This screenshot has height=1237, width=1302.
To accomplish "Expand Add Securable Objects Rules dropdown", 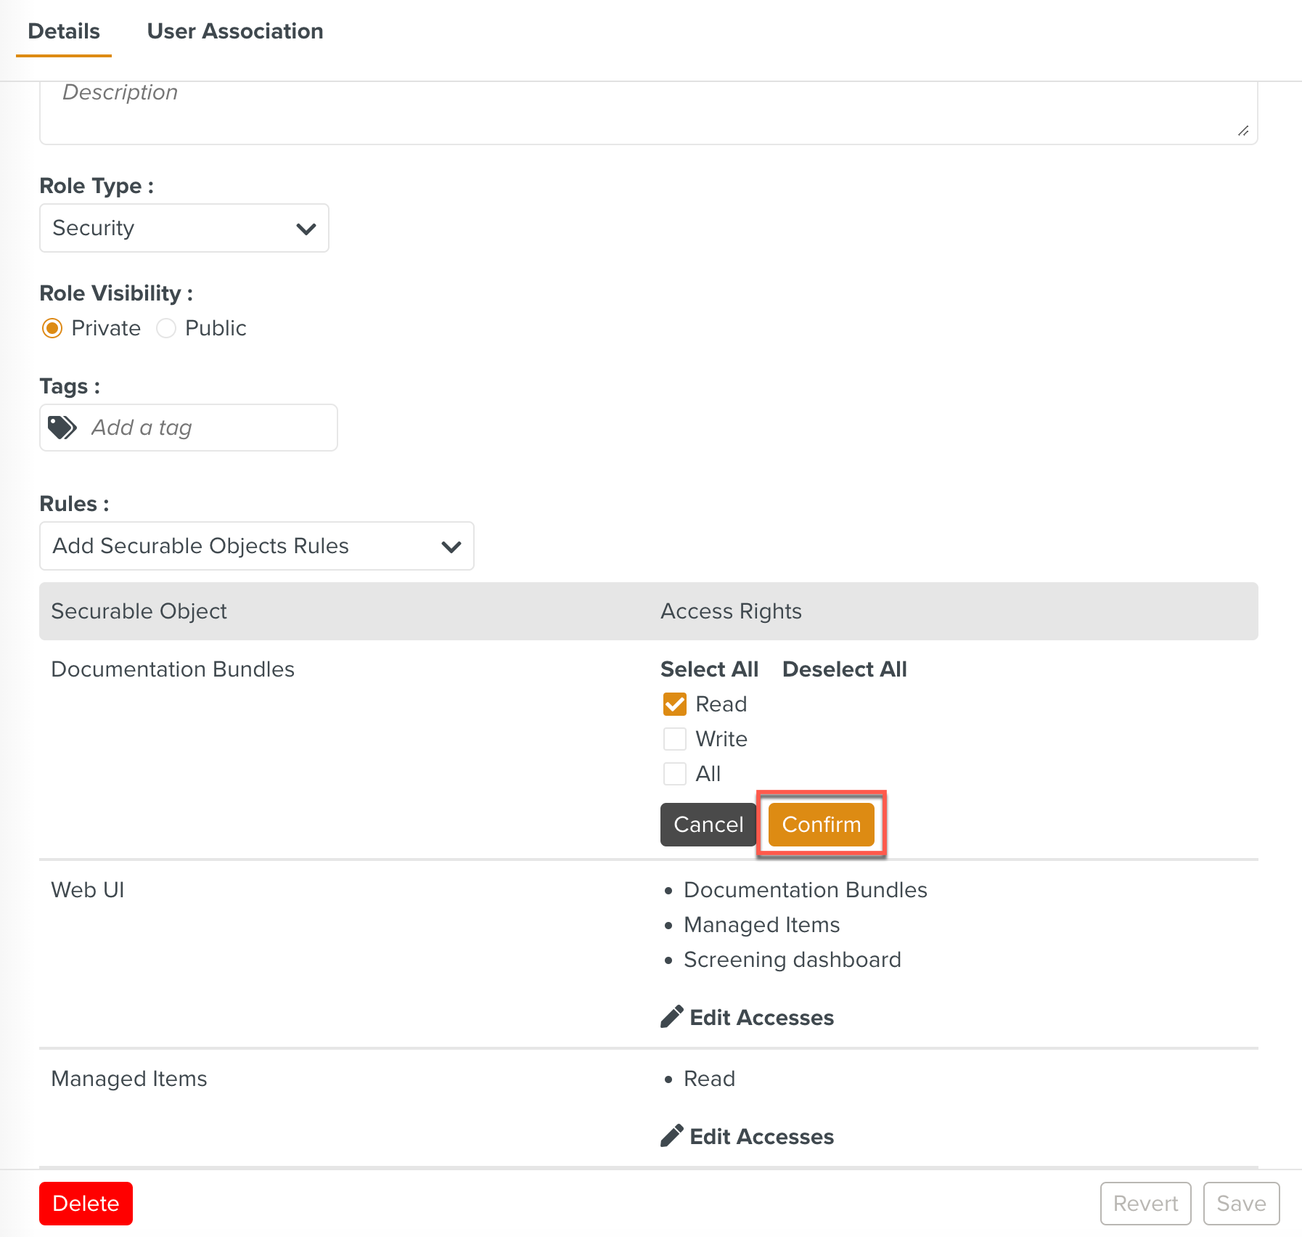I will (x=256, y=546).
